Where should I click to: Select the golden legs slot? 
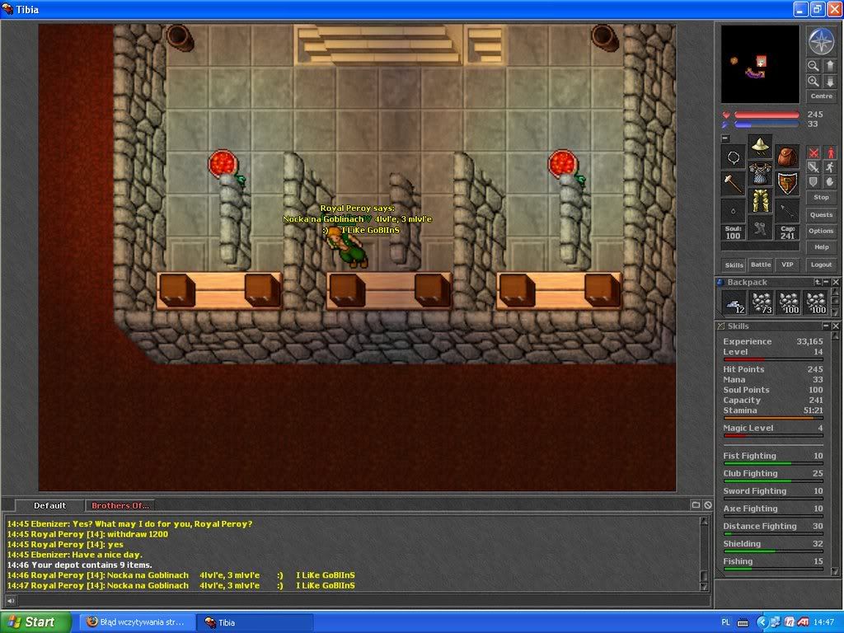point(760,199)
